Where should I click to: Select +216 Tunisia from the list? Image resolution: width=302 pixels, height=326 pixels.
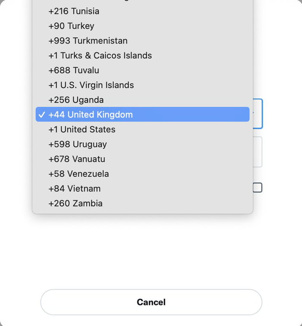tap(74, 11)
